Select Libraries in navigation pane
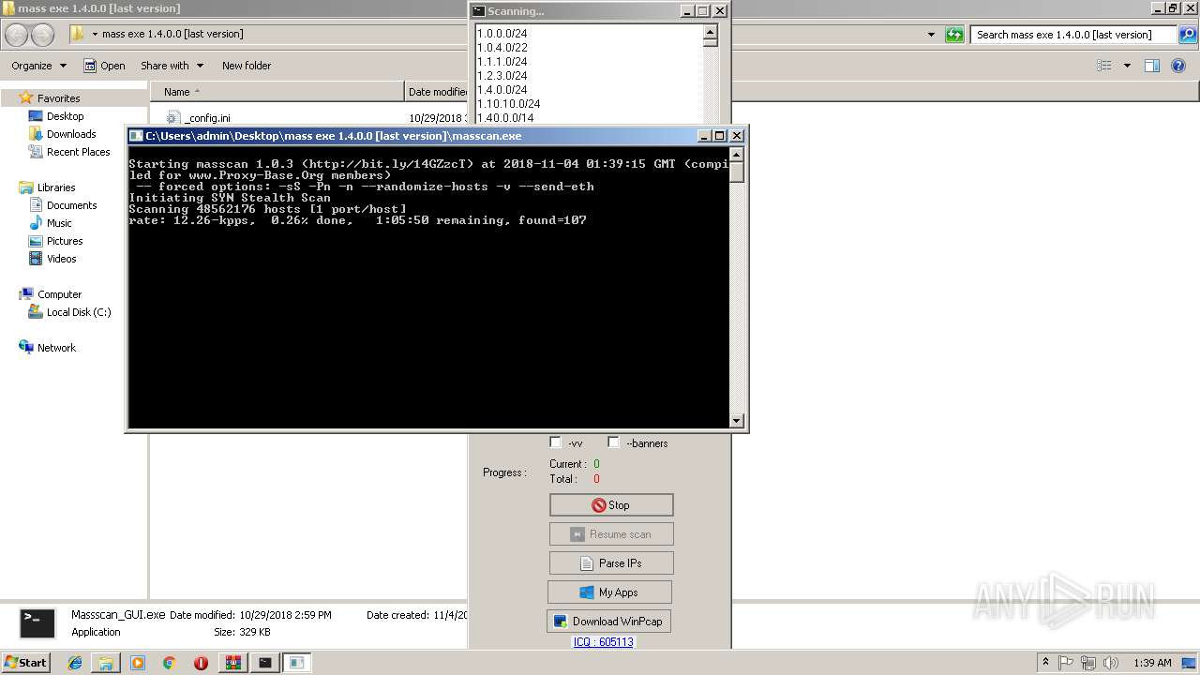 coord(56,187)
